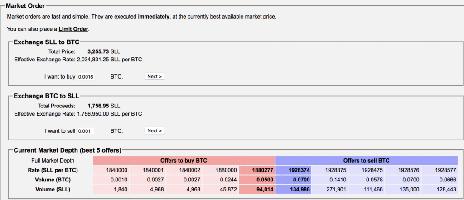This screenshot has width=464, height=200.
Task: Open the Full Market Depth link
Action: (53, 160)
